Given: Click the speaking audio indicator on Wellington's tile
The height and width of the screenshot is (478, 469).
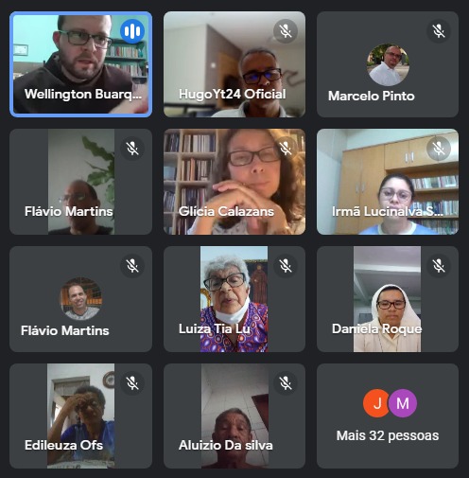Looking at the screenshot, I should (x=132, y=31).
